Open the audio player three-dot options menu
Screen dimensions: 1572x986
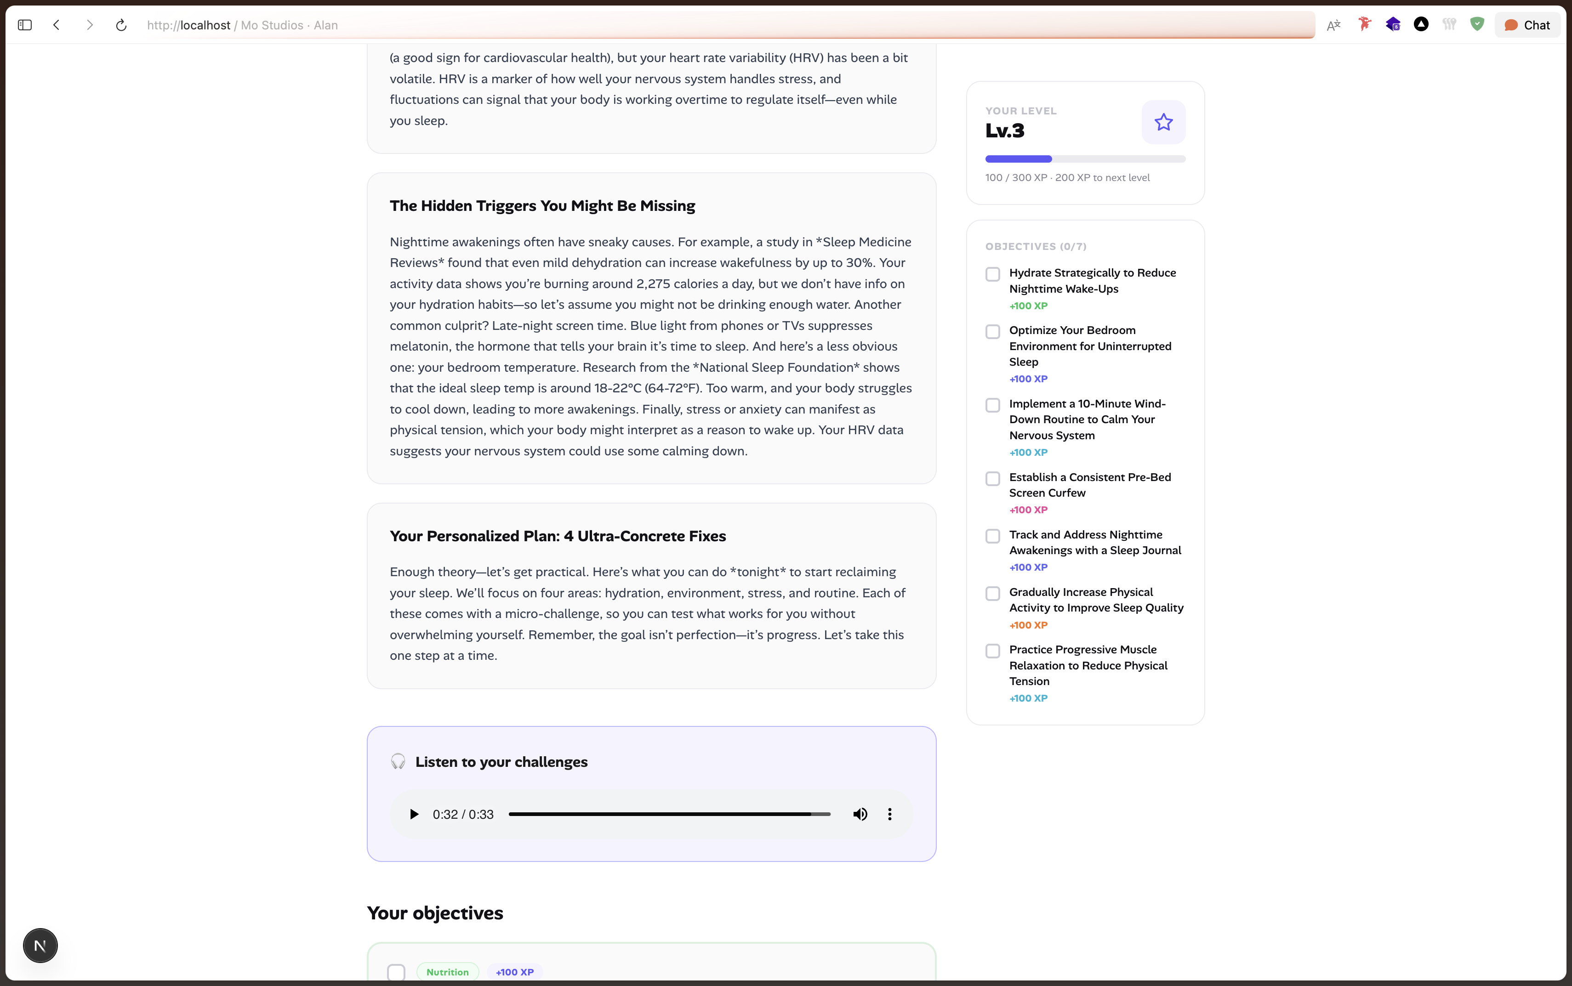889,814
